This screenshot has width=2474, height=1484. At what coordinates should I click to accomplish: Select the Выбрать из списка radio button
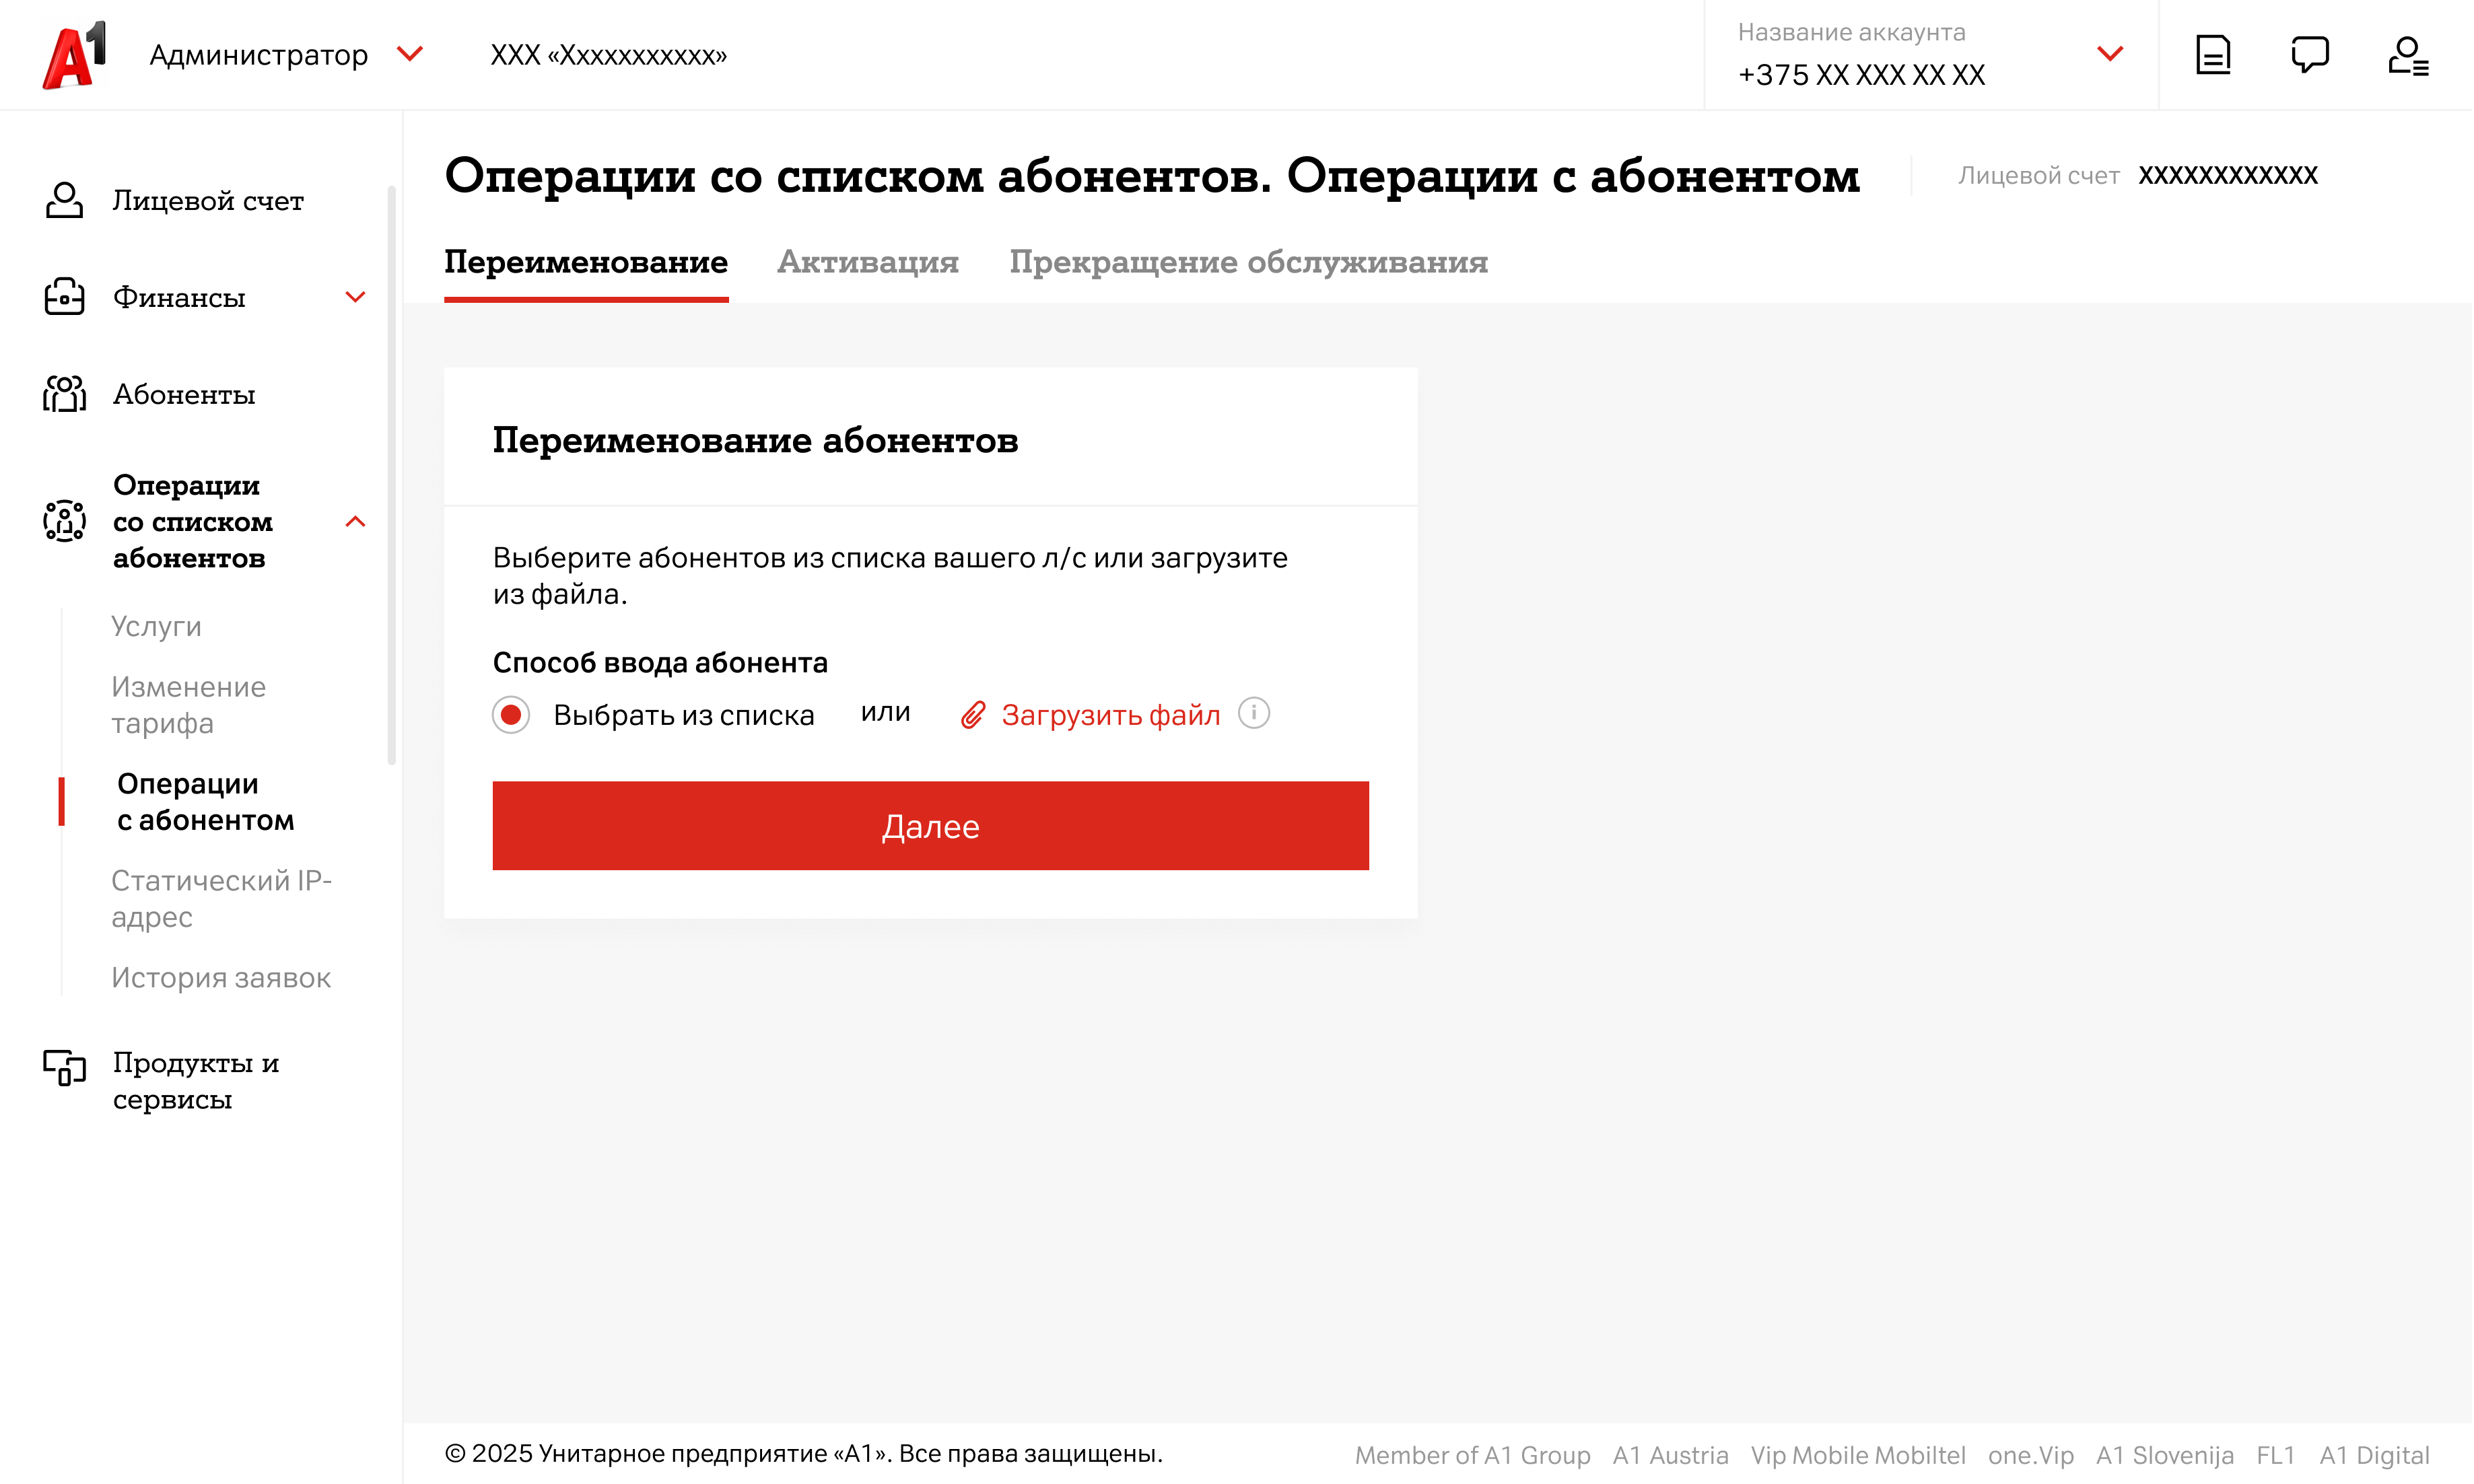[511, 715]
